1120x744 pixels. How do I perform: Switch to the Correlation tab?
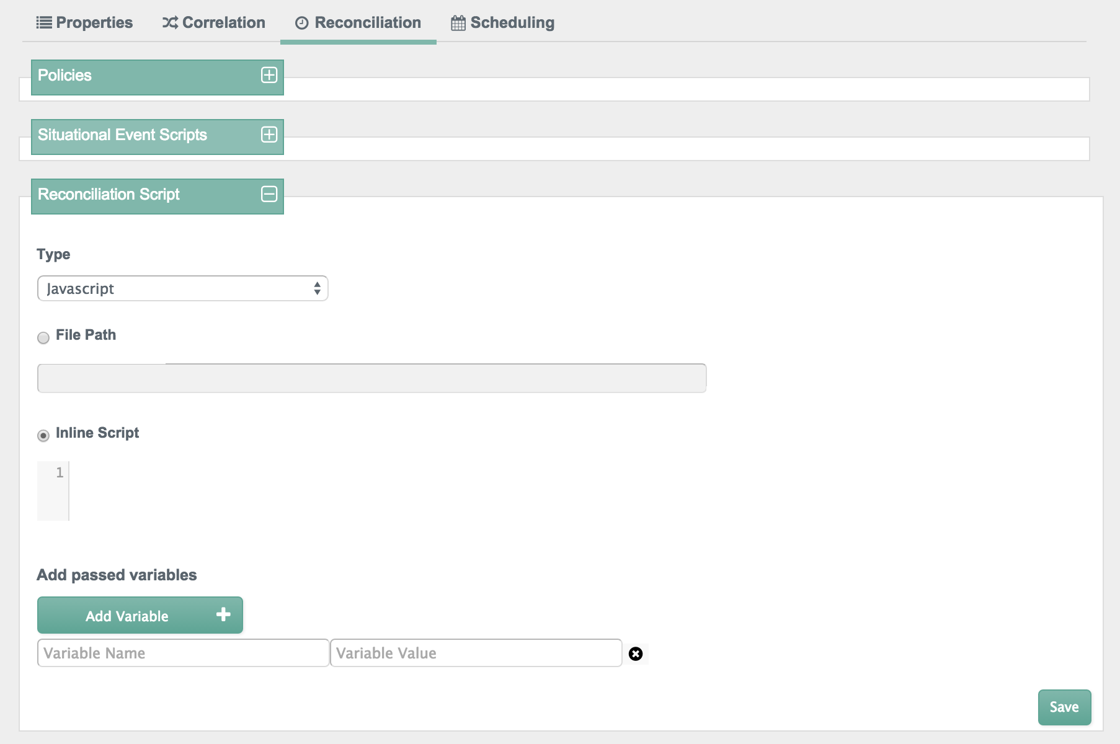214,22
